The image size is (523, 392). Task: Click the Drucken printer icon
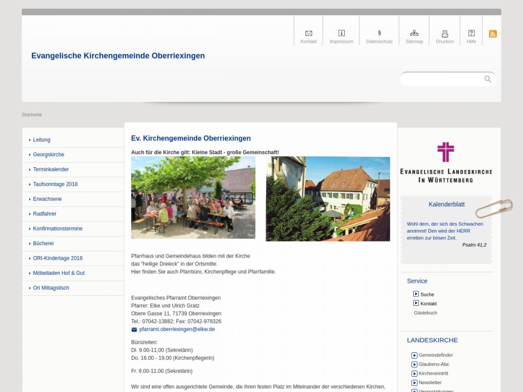pos(445,33)
